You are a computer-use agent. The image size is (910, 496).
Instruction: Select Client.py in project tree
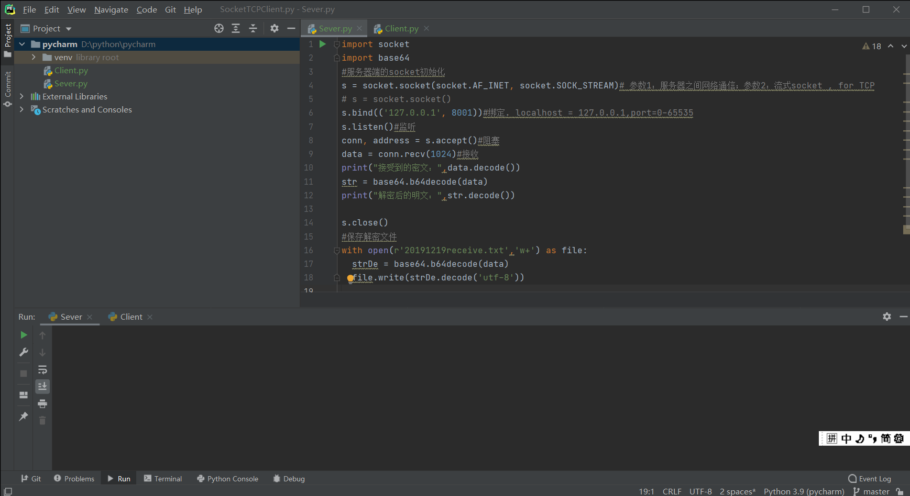click(71, 70)
